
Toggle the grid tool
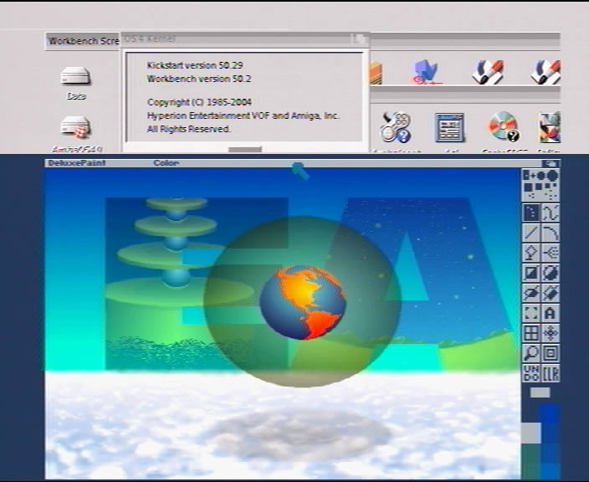tap(531, 333)
